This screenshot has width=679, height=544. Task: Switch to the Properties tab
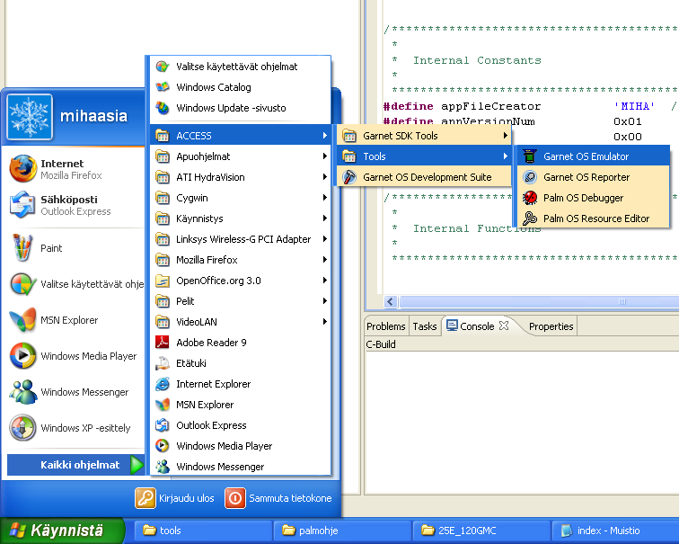point(551,326)
